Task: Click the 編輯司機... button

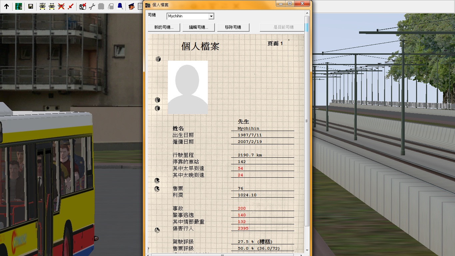Action: tap(199, 27)
